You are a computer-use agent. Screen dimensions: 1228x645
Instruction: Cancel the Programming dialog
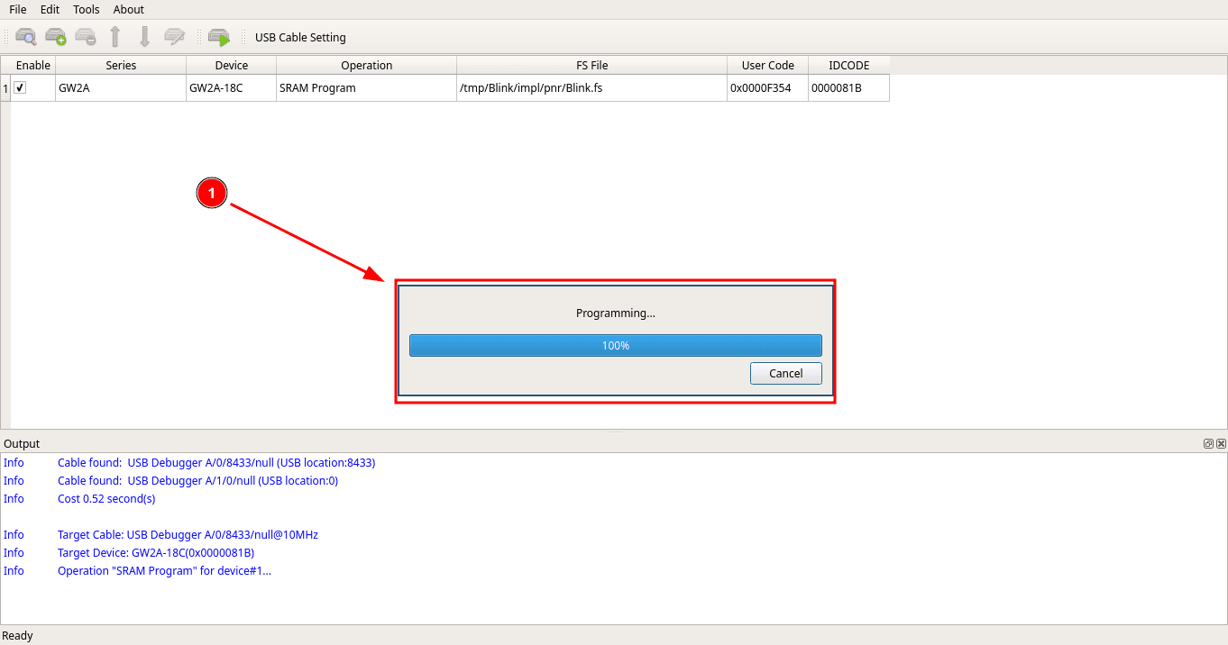click(786, 373)
